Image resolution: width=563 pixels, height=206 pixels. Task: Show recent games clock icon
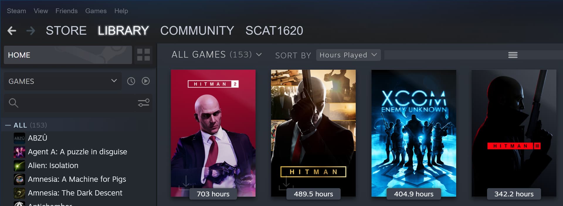coord(131,81)
